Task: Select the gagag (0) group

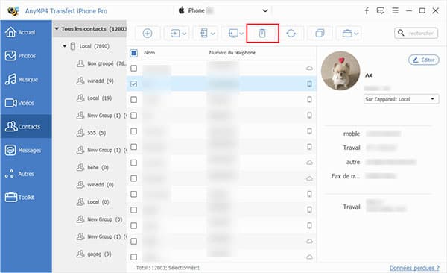Action: 94,254
